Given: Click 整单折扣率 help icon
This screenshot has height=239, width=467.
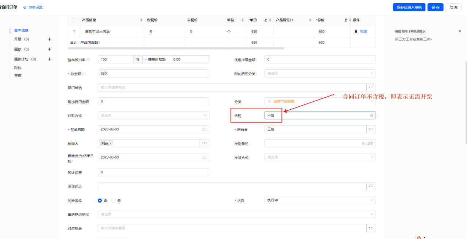Looking at the screenshot, I should (x=88, y=59).
